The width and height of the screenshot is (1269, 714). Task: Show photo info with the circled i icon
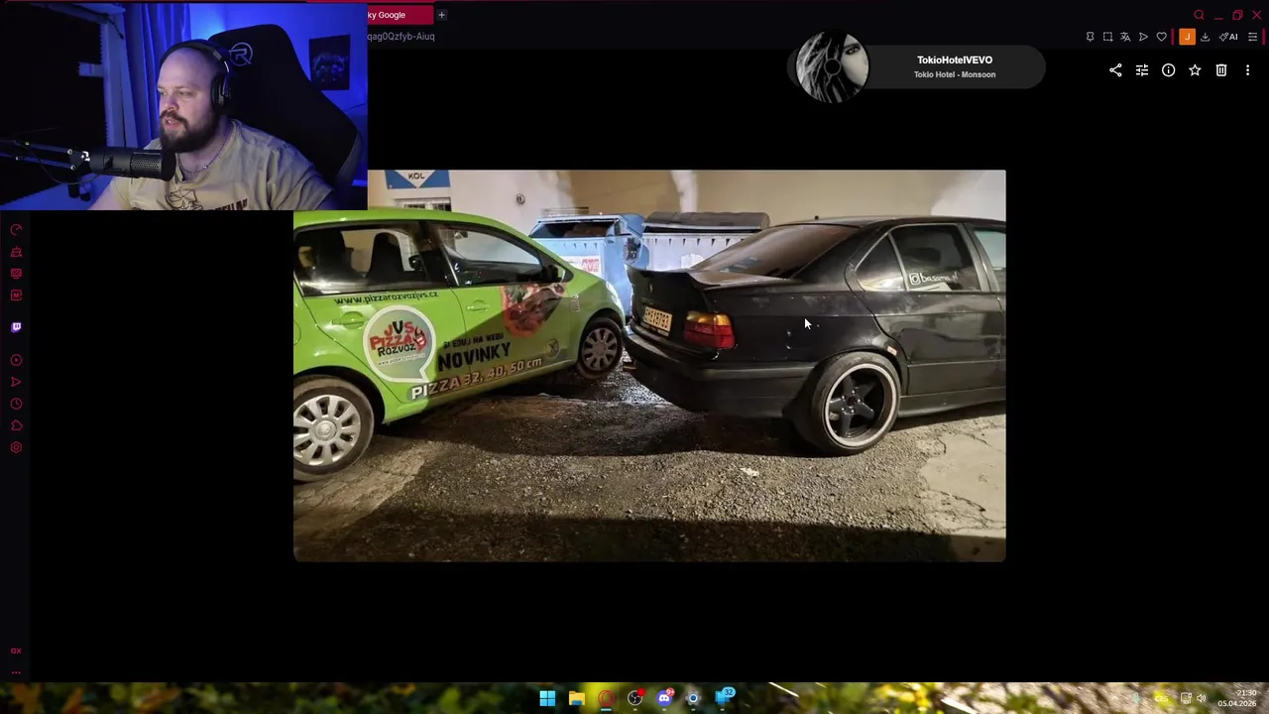[x=1169, y=70]
